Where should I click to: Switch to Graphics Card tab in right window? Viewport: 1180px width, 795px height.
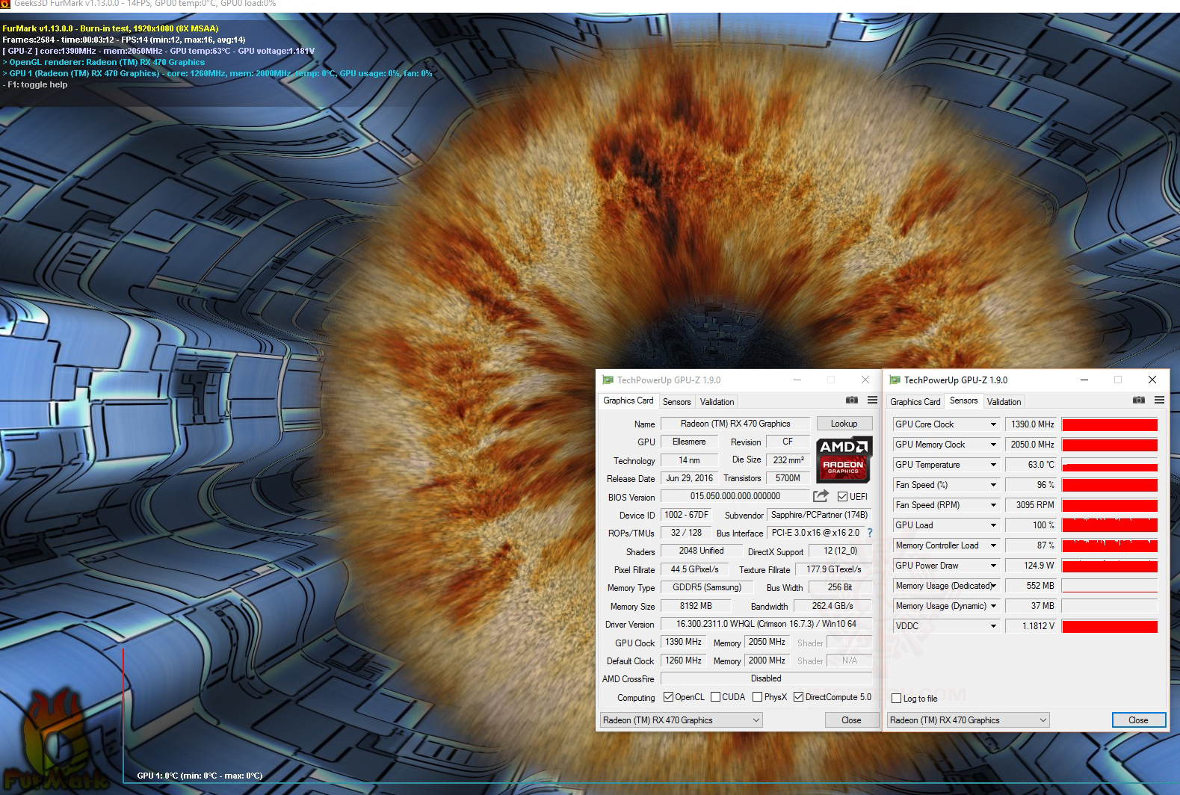(x=915, y=402)
